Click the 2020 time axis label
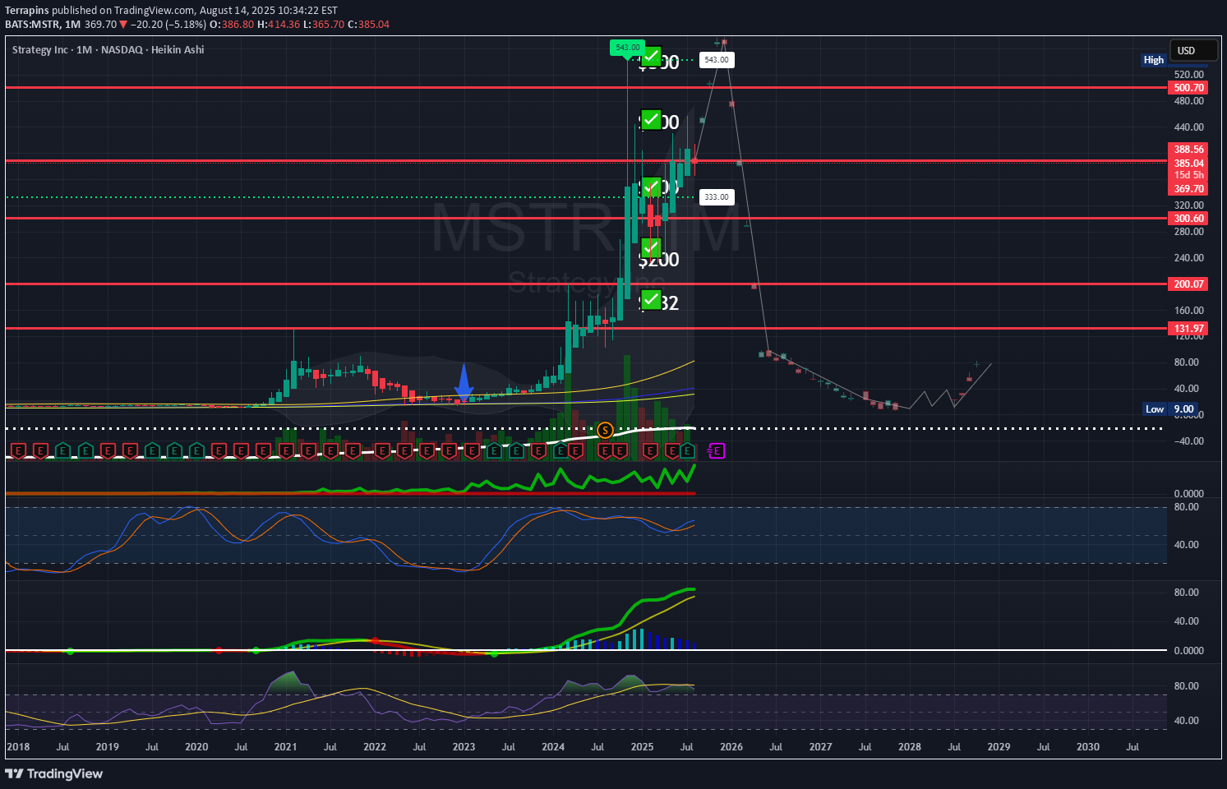Viewport: 1227px width, 789px height. (196, 747)
